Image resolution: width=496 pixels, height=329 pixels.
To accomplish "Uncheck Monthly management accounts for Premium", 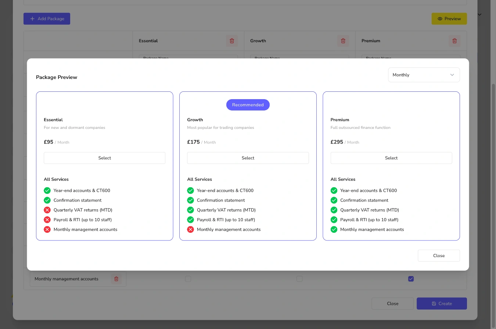I will pyautogui.click(x=411, y=279).
